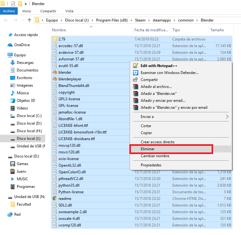The image size is (241, 235).
Task: Expand breadcrumb chevron after common
Action: click(197, 20)
